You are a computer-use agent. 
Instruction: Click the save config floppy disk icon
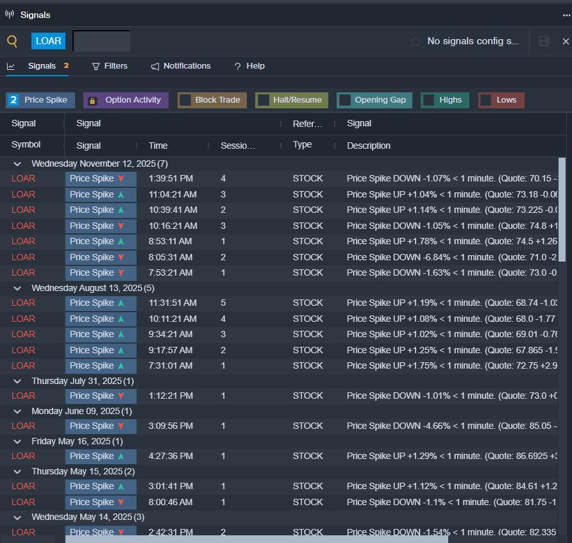(x=544, y=42)
